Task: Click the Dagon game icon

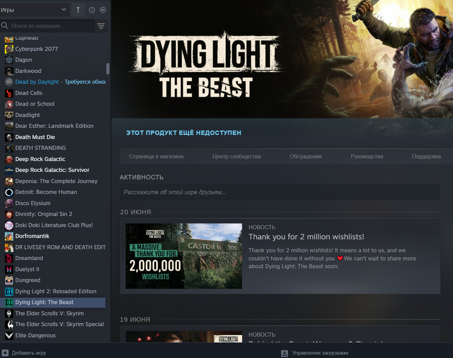Action: tap(9, 60)
